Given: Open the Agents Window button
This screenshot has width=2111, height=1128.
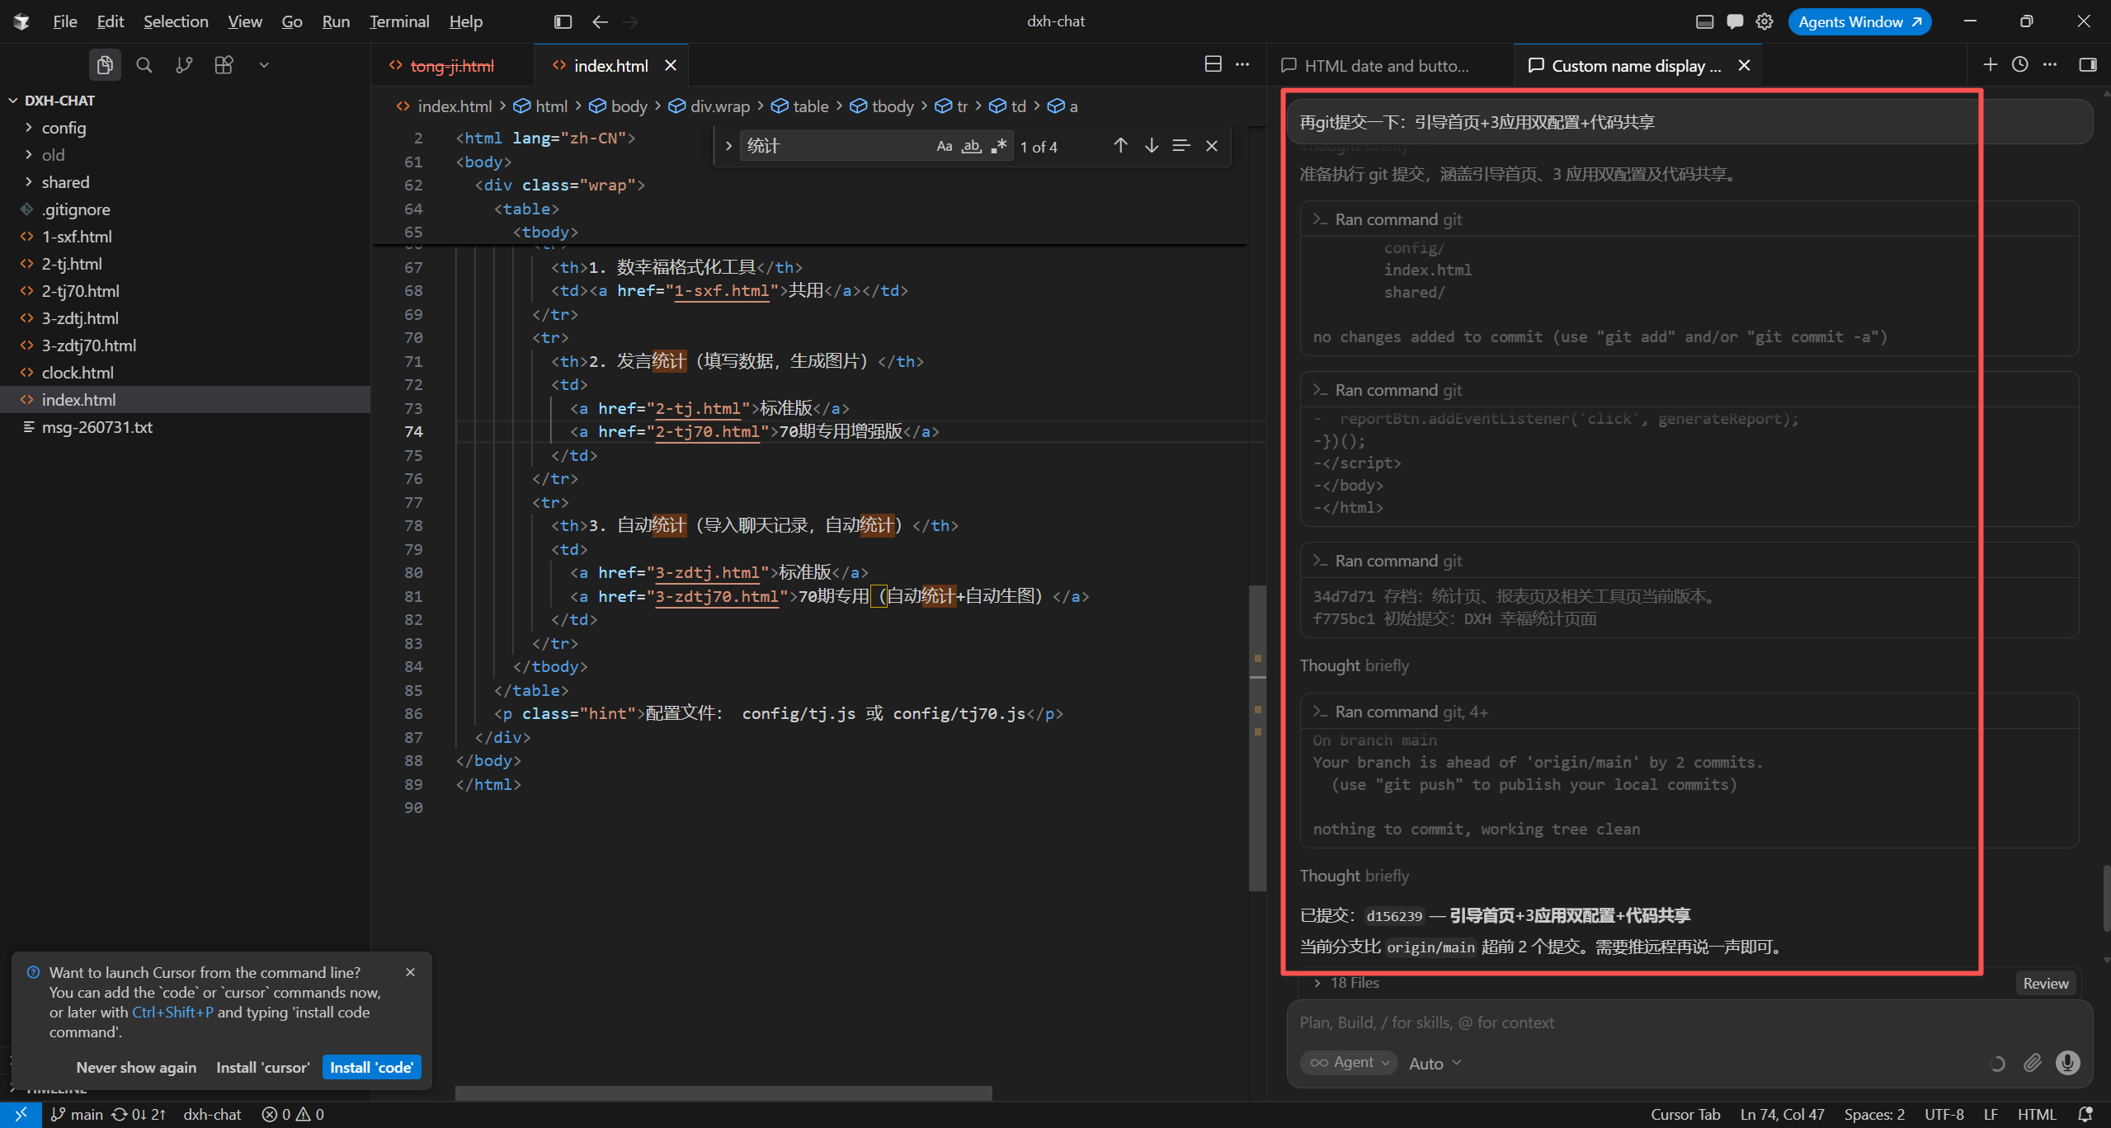Looking at the screenshot, I should pos(1859,21).
